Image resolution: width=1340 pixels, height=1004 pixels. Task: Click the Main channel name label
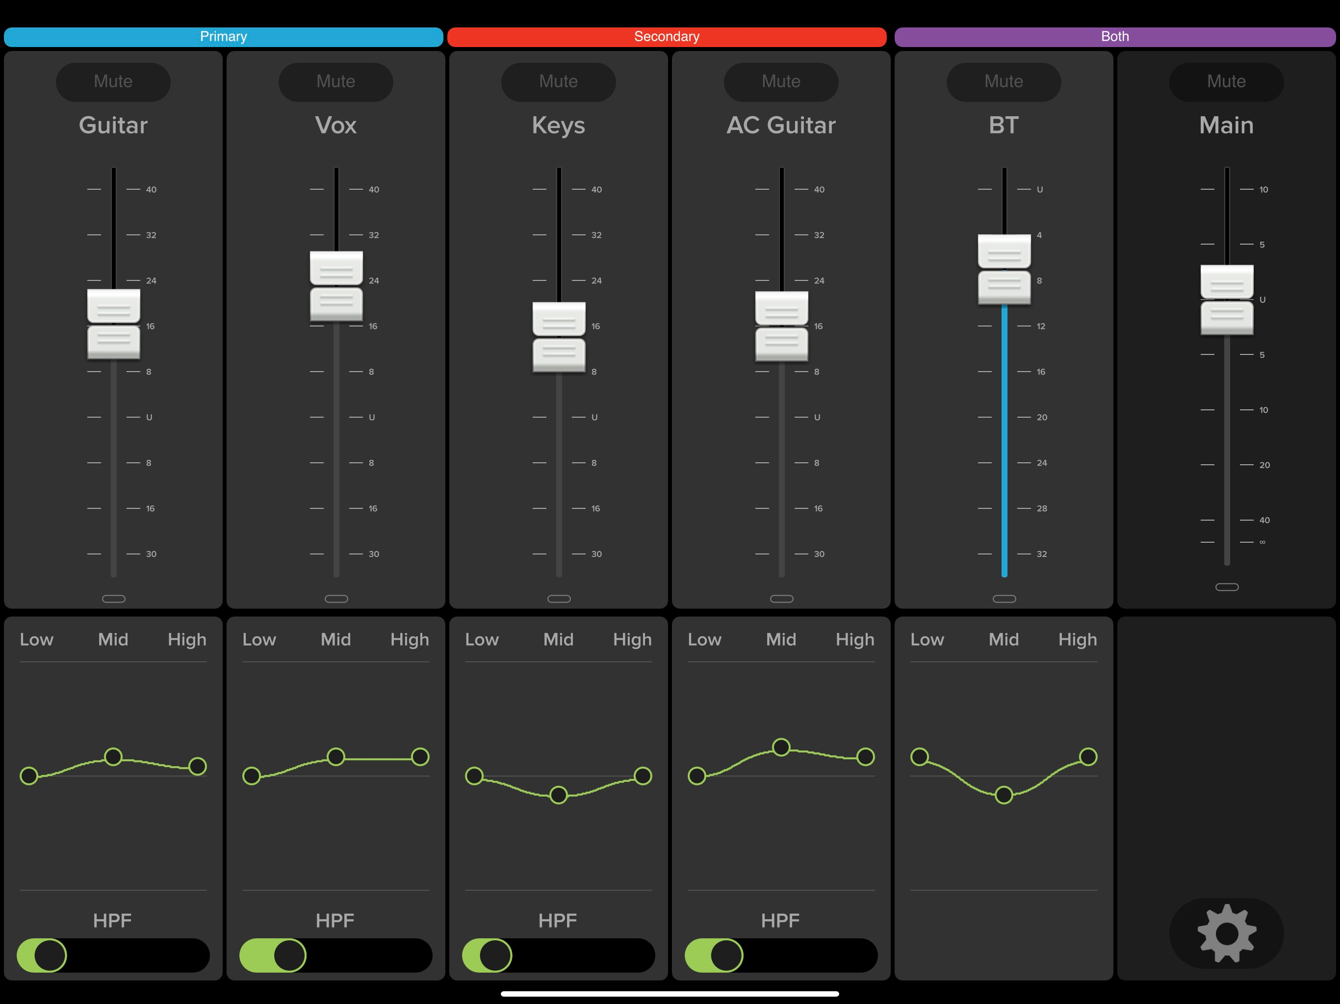tap(1226, 125)
